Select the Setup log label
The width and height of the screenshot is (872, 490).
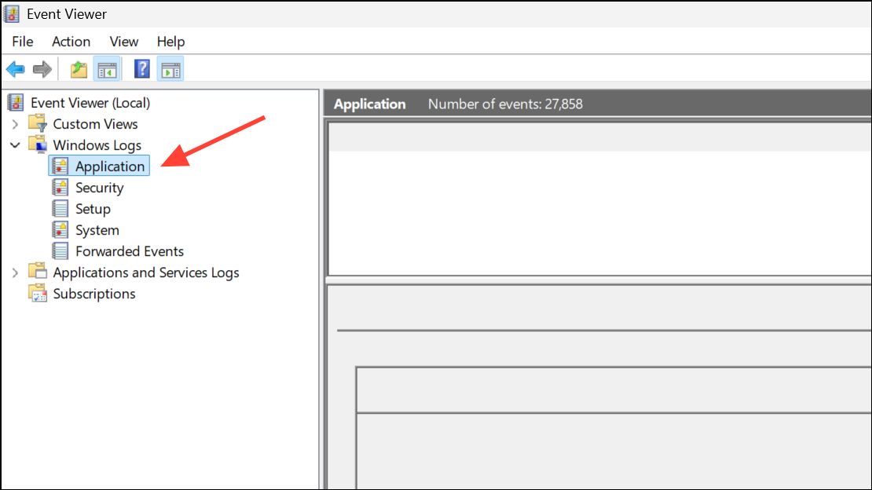tap(93, 209)
